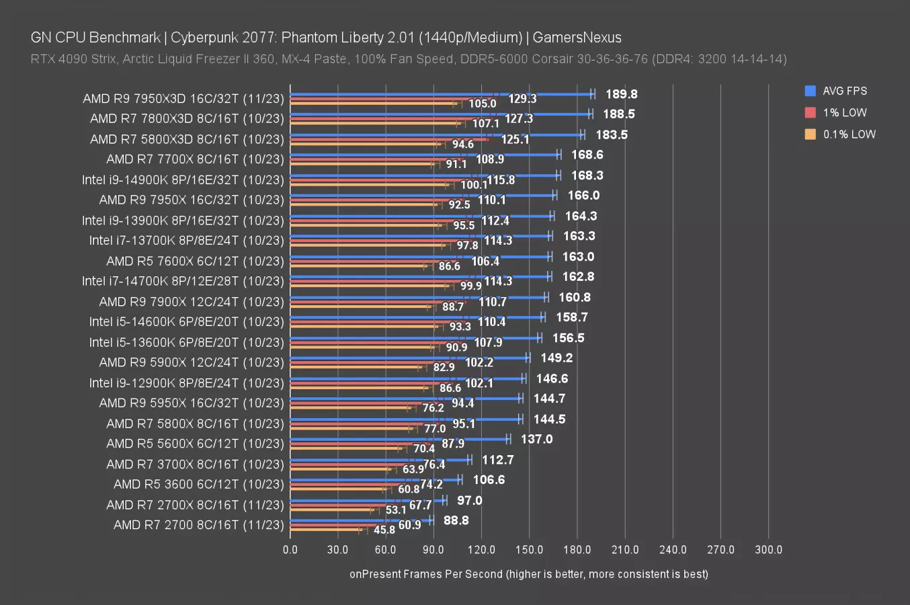Viewport: 910px width, 605px height.
Task: Select the Intel i9-14900K row label
Action: [x=183, y=179]
